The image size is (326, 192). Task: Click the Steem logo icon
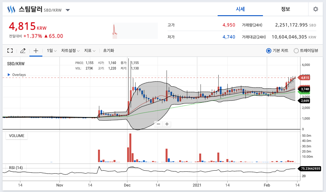11,9
